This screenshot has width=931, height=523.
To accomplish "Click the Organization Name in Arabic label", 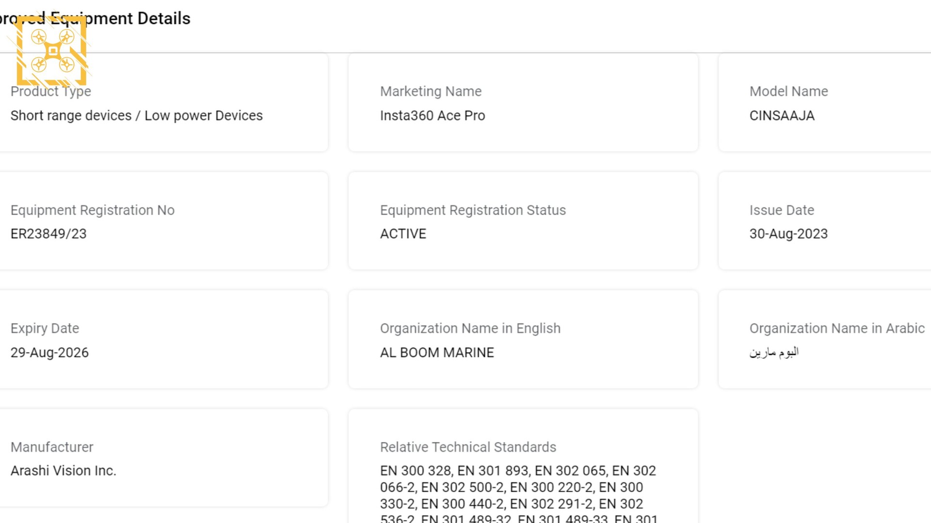I will [837, 328].
